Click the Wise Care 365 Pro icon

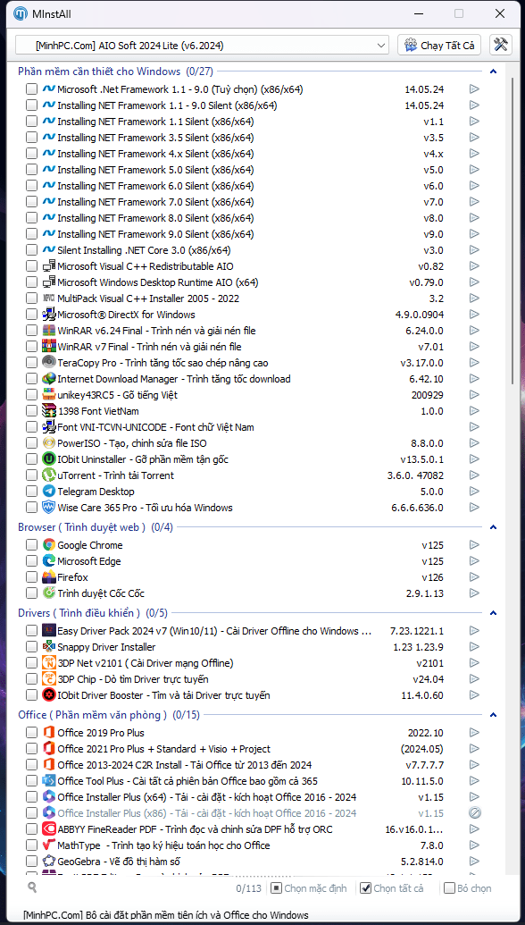[49, 508]
